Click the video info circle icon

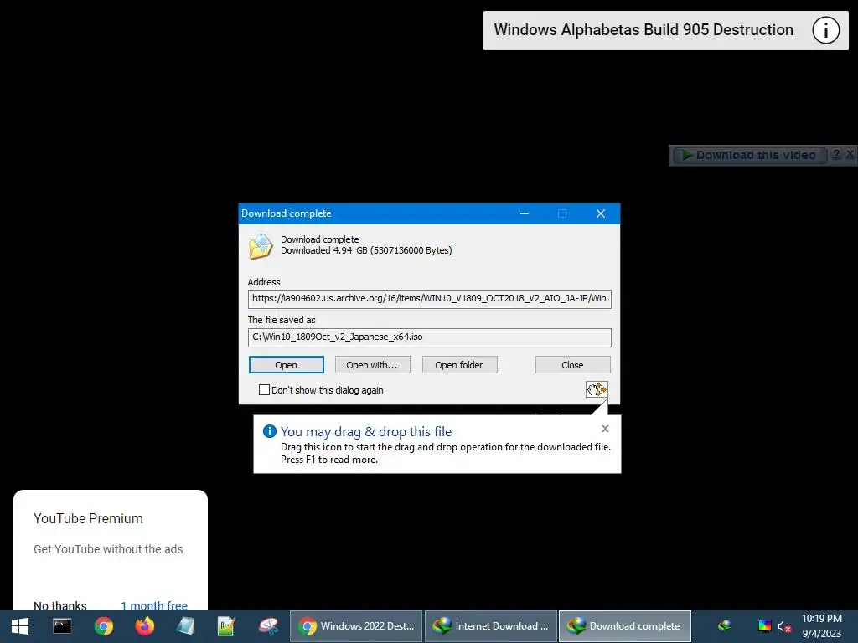click(825, 30)
